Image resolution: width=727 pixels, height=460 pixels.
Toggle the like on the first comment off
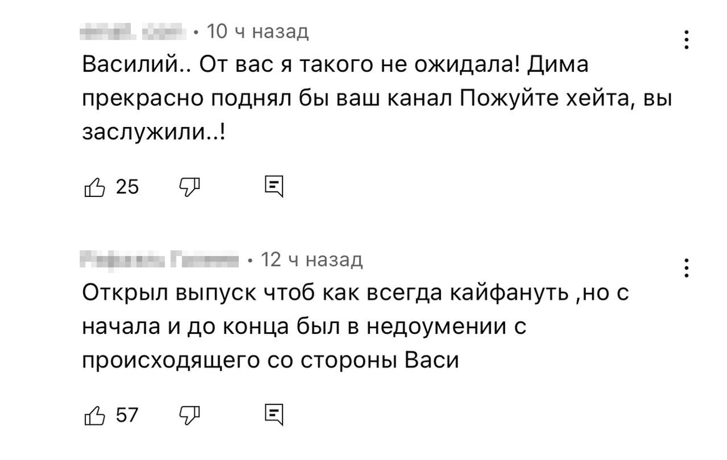[95, 188]
